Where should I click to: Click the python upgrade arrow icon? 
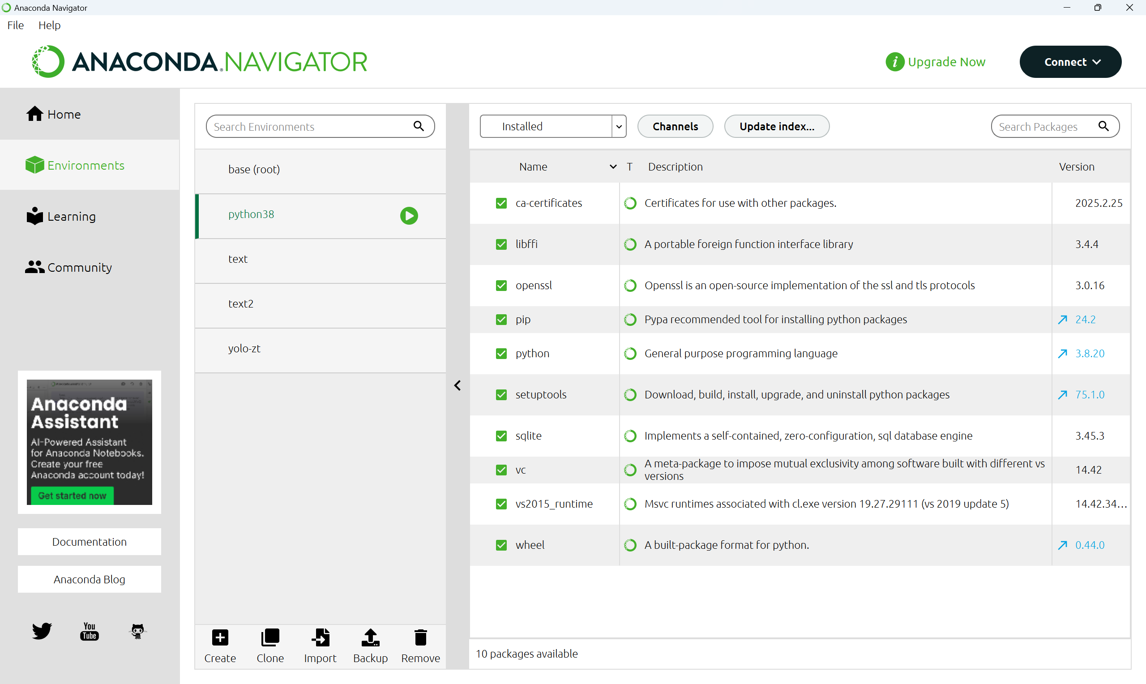pos(1063,354)
